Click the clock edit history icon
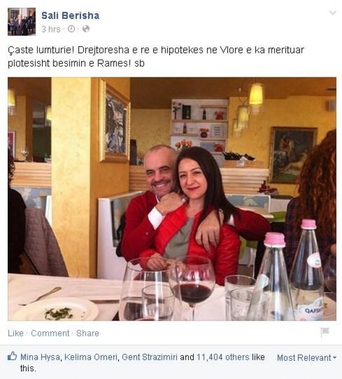Image resolution: width=342 pixels, height=379 pixels. coord(71,29)
